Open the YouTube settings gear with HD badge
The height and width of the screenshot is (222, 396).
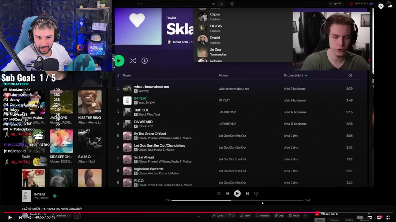379,217
